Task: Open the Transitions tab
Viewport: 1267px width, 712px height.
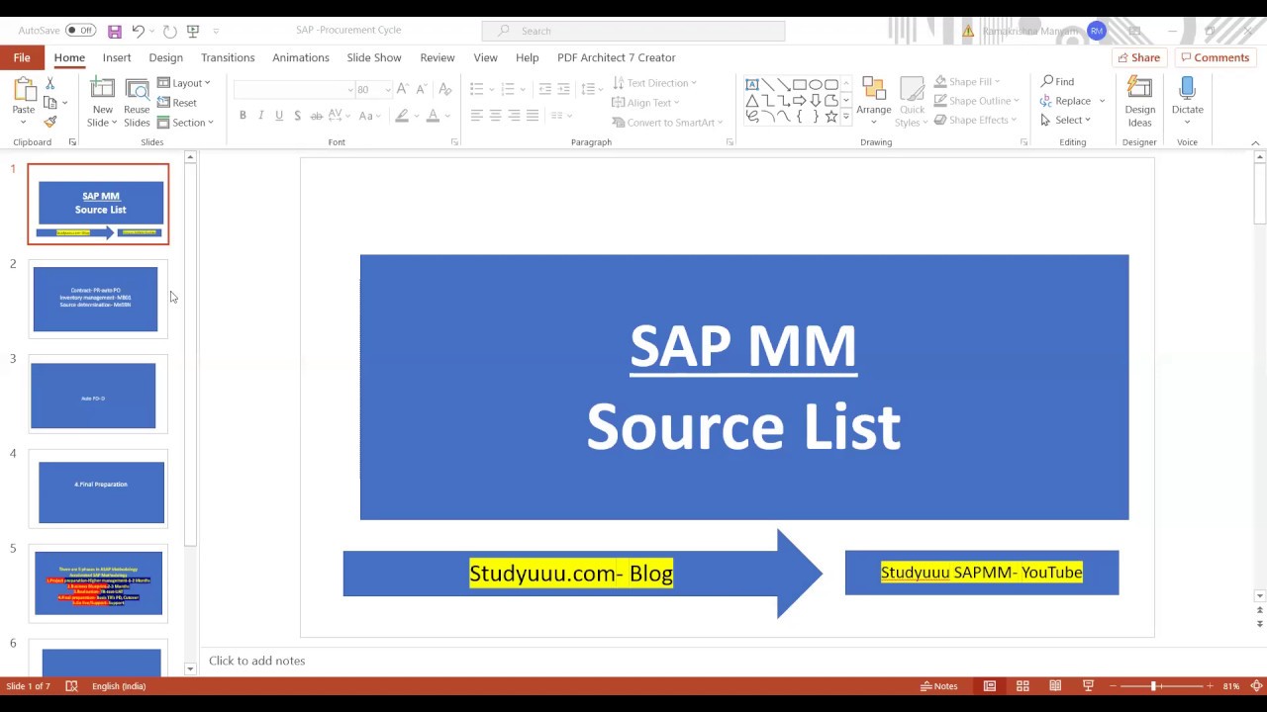Action: [228, 57]
